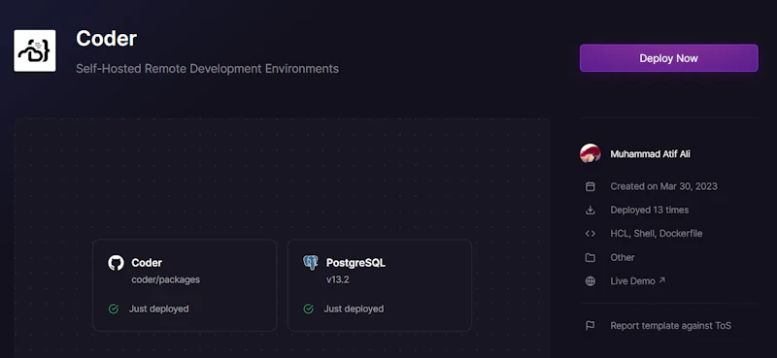Click the GitHub icon on Coder card
This screenshot has height=358, width=777.
click(x=116, y=263)
